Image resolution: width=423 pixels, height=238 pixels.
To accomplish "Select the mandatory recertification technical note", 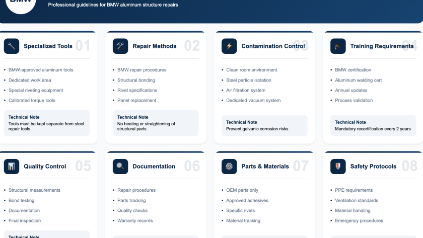I will 373,126.
